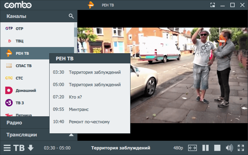
Task: Select 10:40 Ремонт по-честному program
Action: click(x=90, y=122)
